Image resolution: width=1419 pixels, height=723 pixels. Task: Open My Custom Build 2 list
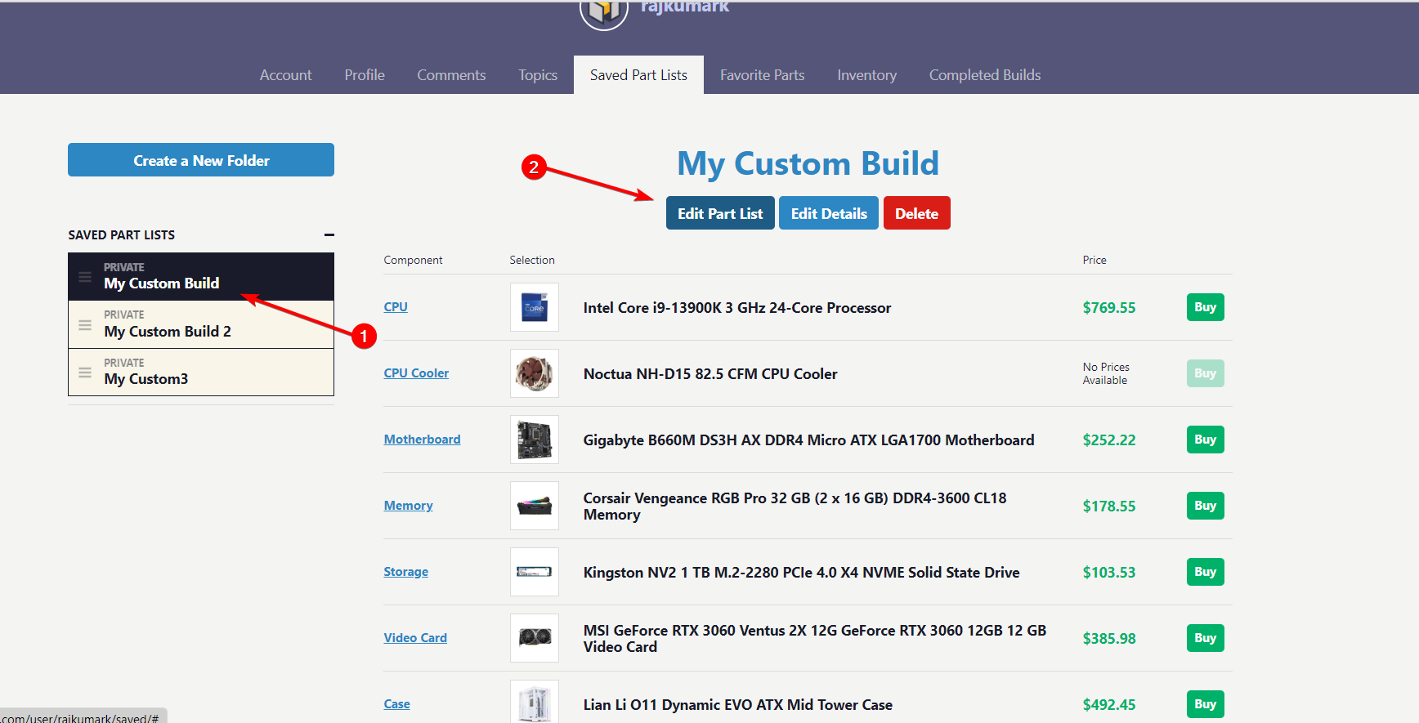(201, 325)
